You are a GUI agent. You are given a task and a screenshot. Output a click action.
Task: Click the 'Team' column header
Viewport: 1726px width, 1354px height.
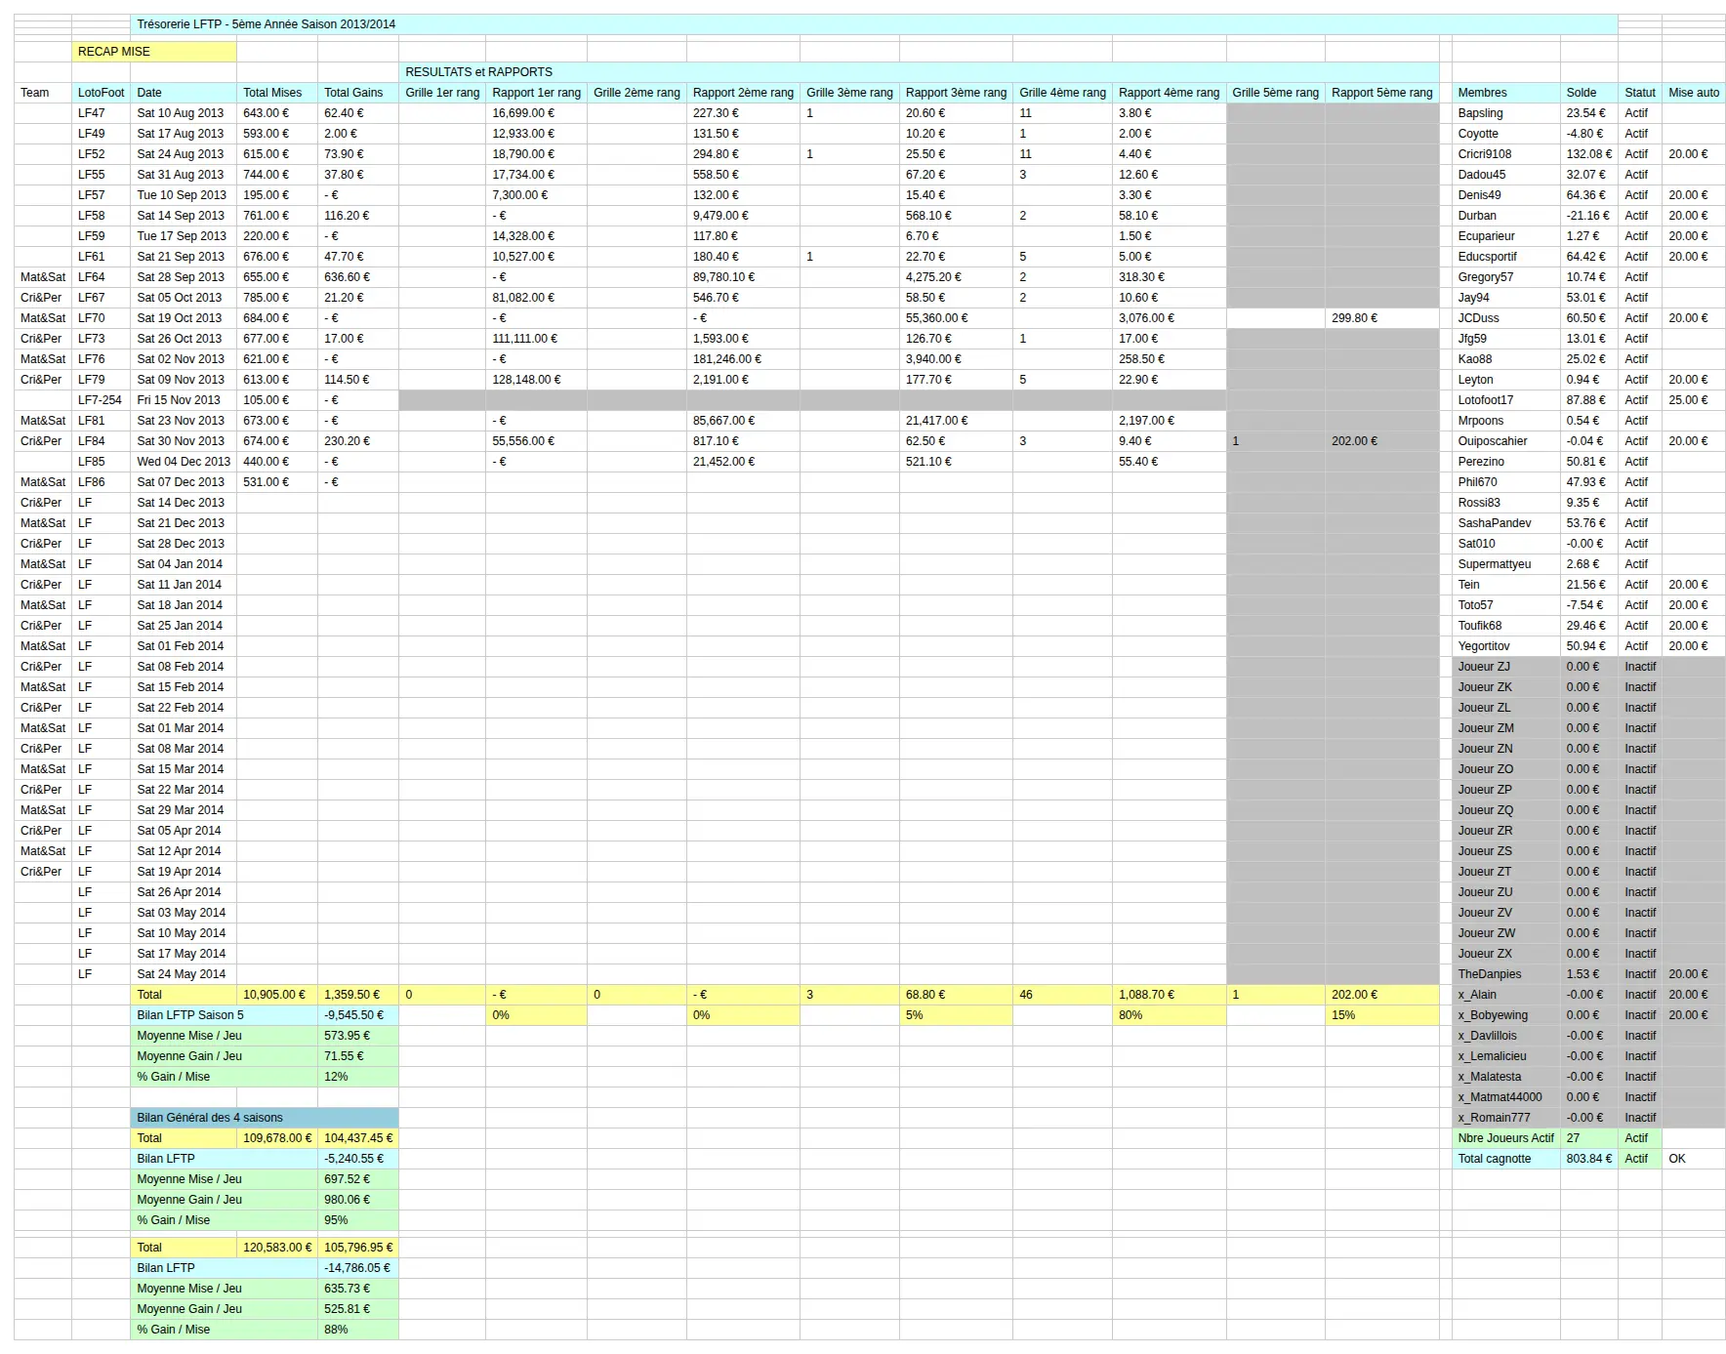coord(43,93)
